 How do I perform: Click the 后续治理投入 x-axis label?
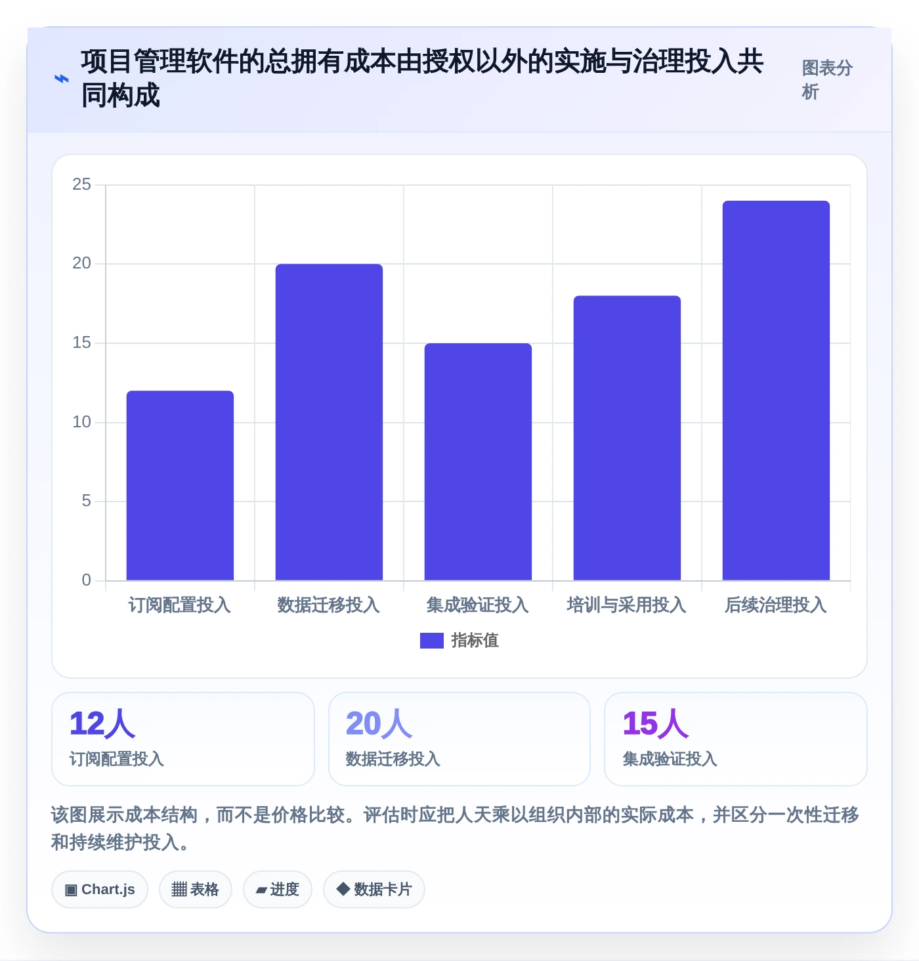click(x=776, y=605)
